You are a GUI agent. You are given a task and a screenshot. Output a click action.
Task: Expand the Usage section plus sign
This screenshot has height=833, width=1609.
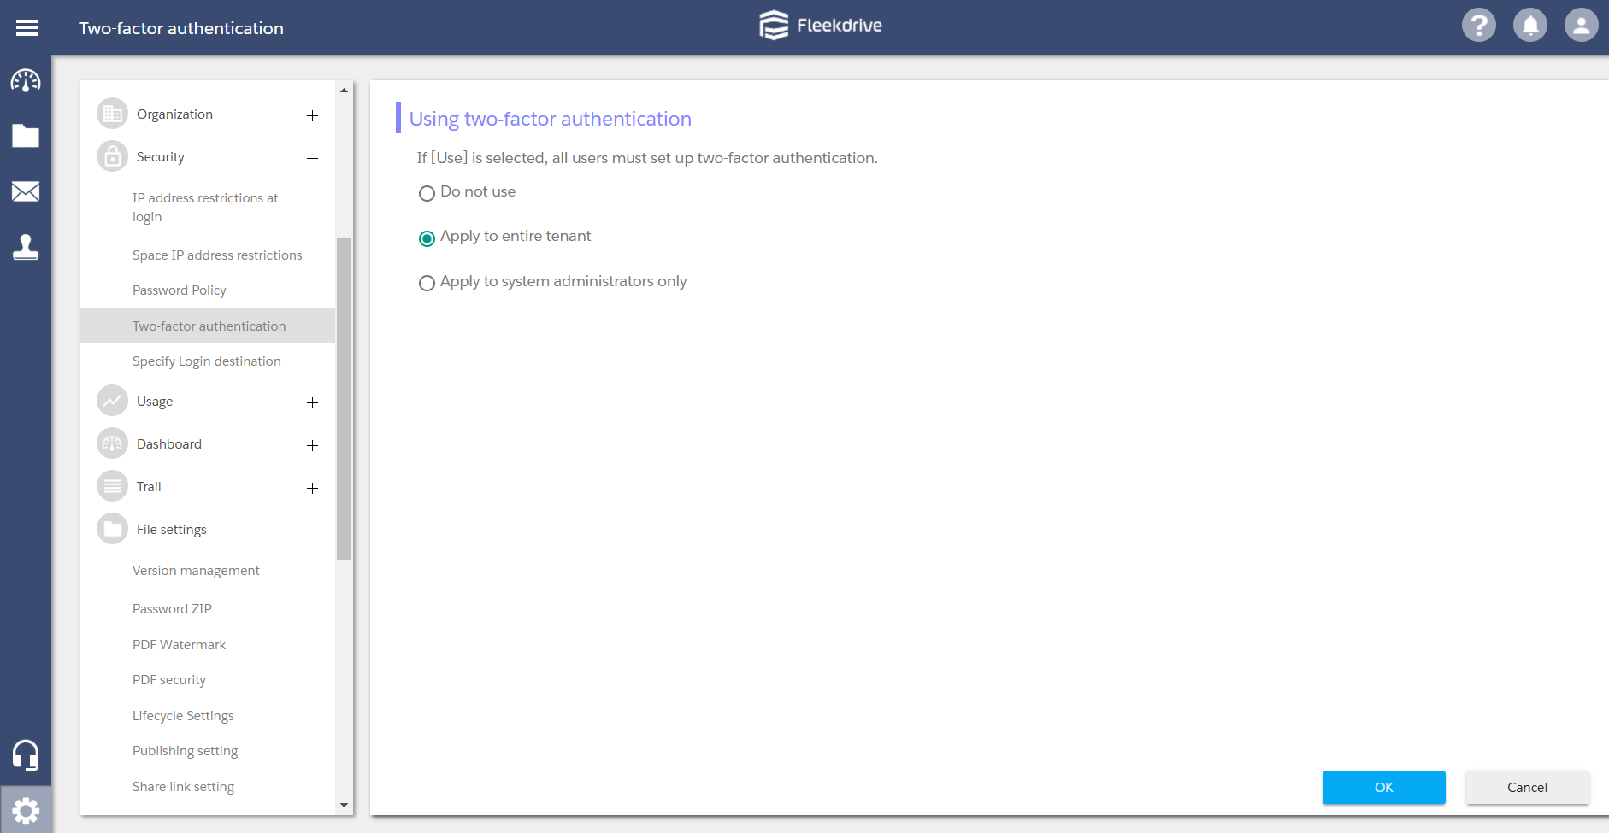(313, 402)
